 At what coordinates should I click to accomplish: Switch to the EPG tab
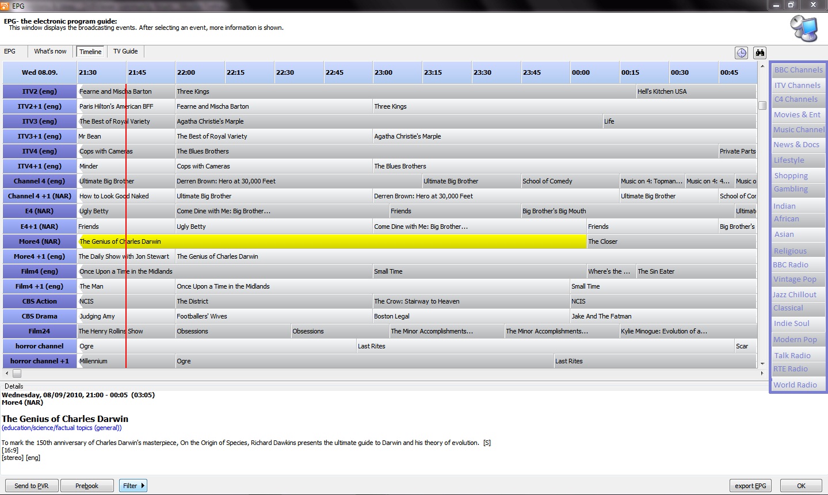[10, 51]
